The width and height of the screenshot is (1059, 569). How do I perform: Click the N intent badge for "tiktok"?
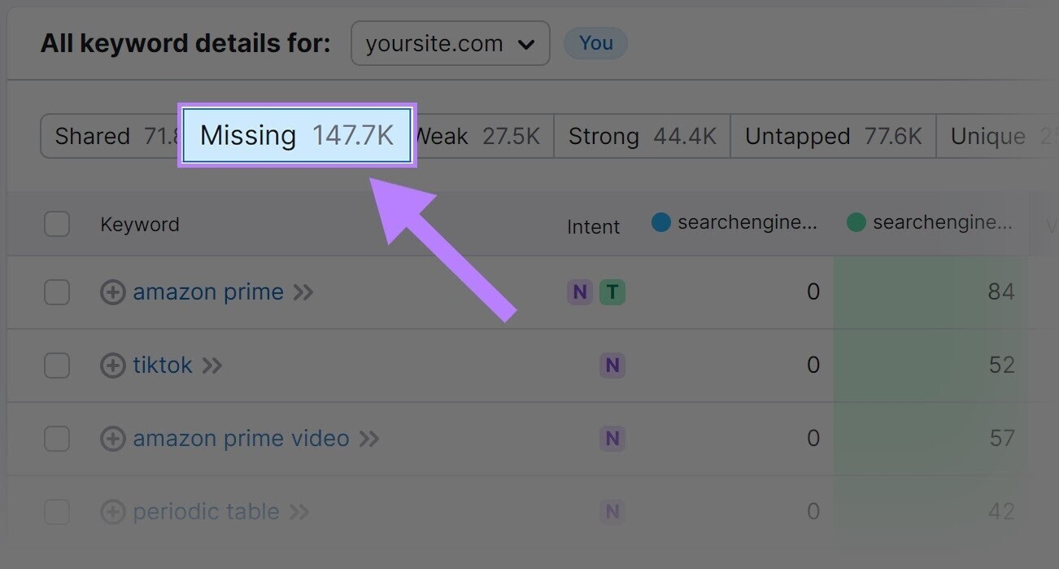[x=612, y=365]
